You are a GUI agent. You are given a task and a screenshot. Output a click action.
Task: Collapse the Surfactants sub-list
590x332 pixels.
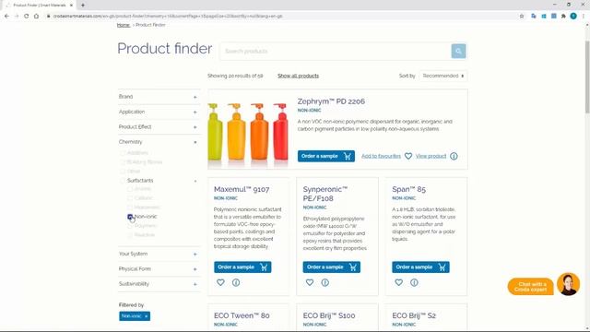pyautogui.click(x=195, y=181)
